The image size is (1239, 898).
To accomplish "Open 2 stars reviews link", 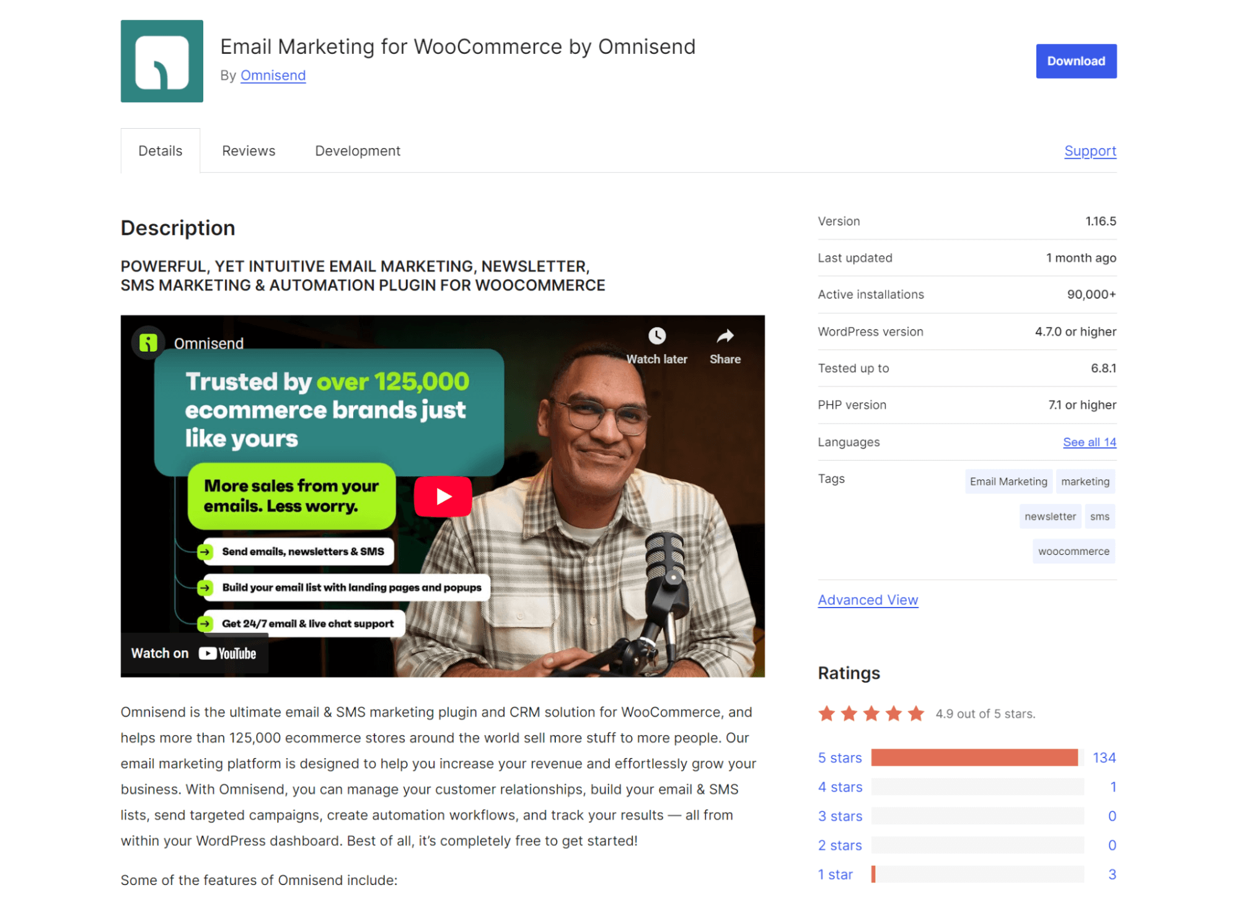I will click(839, 845).
